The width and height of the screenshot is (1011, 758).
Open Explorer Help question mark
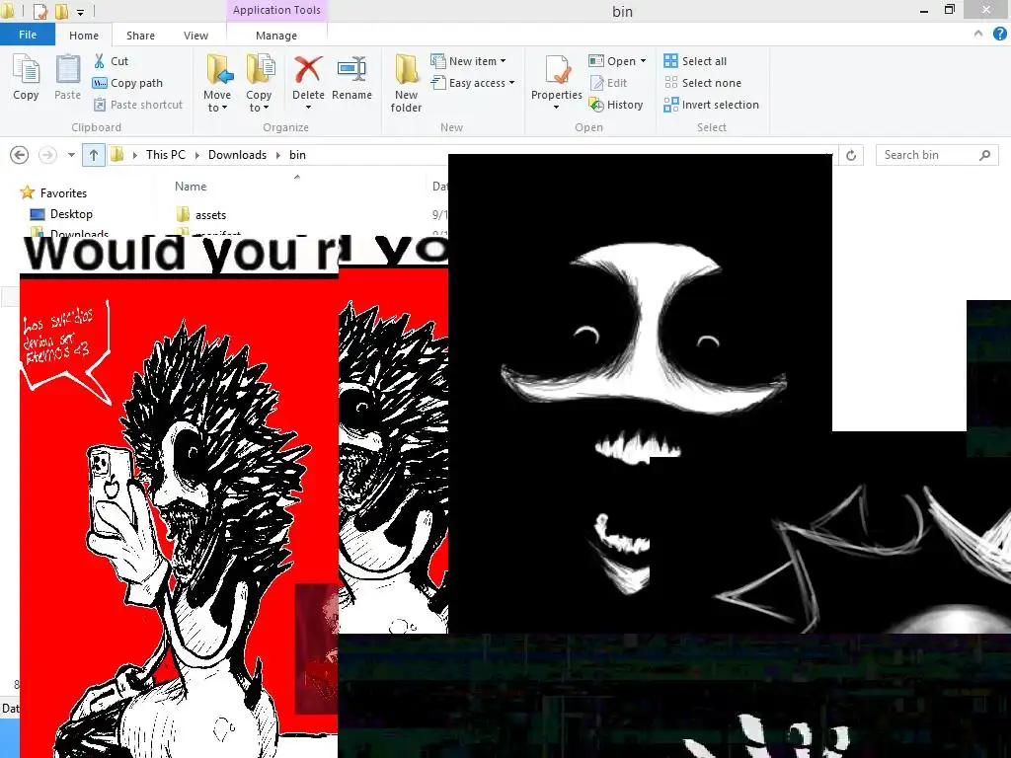[999, 35]
